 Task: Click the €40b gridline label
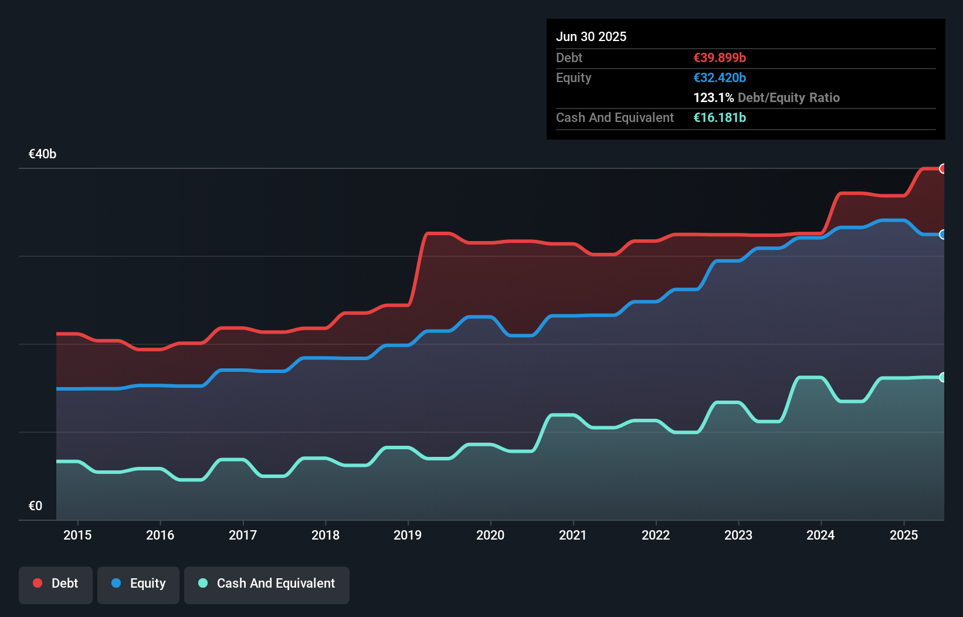[42, 154]
